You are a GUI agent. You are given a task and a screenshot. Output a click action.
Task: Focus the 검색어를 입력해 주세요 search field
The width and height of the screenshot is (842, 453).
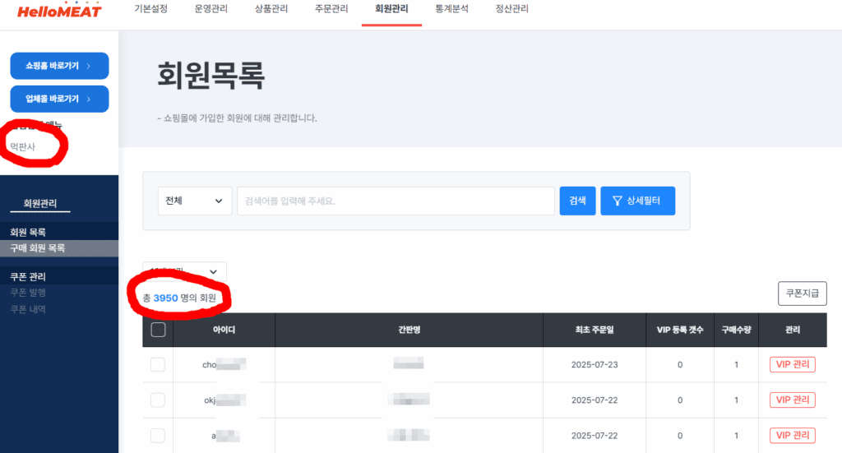(x=396, y=201)
